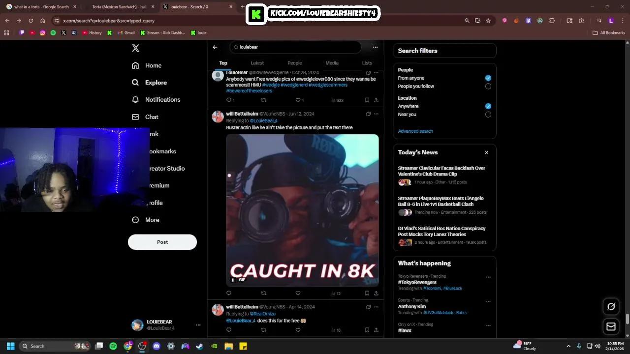The width and height of the screenshot is (630, 354).
Task: Open options for the #lawx trend
Action: coord(488,325)
